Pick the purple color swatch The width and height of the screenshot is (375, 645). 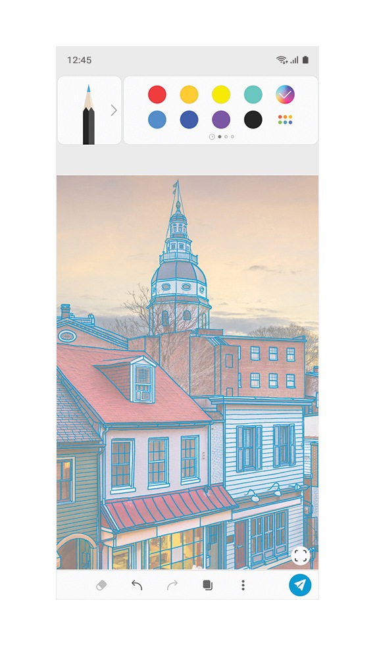tap(221, 120)
